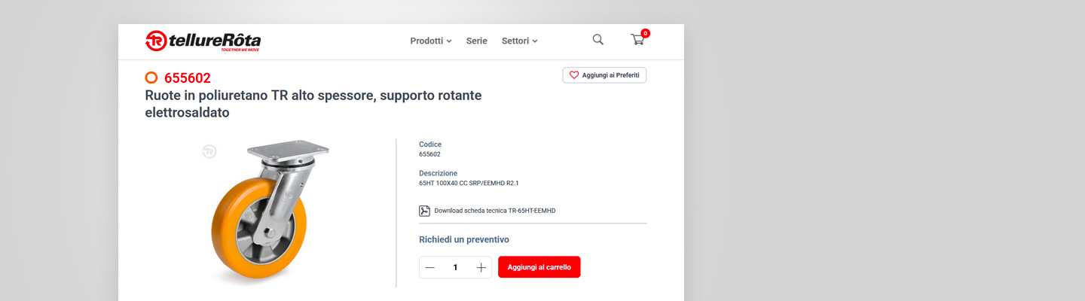Viewport: 1085px width, 301px height.
Task: Select the Richiedi un preventivo heading
Action: point(464,239)
